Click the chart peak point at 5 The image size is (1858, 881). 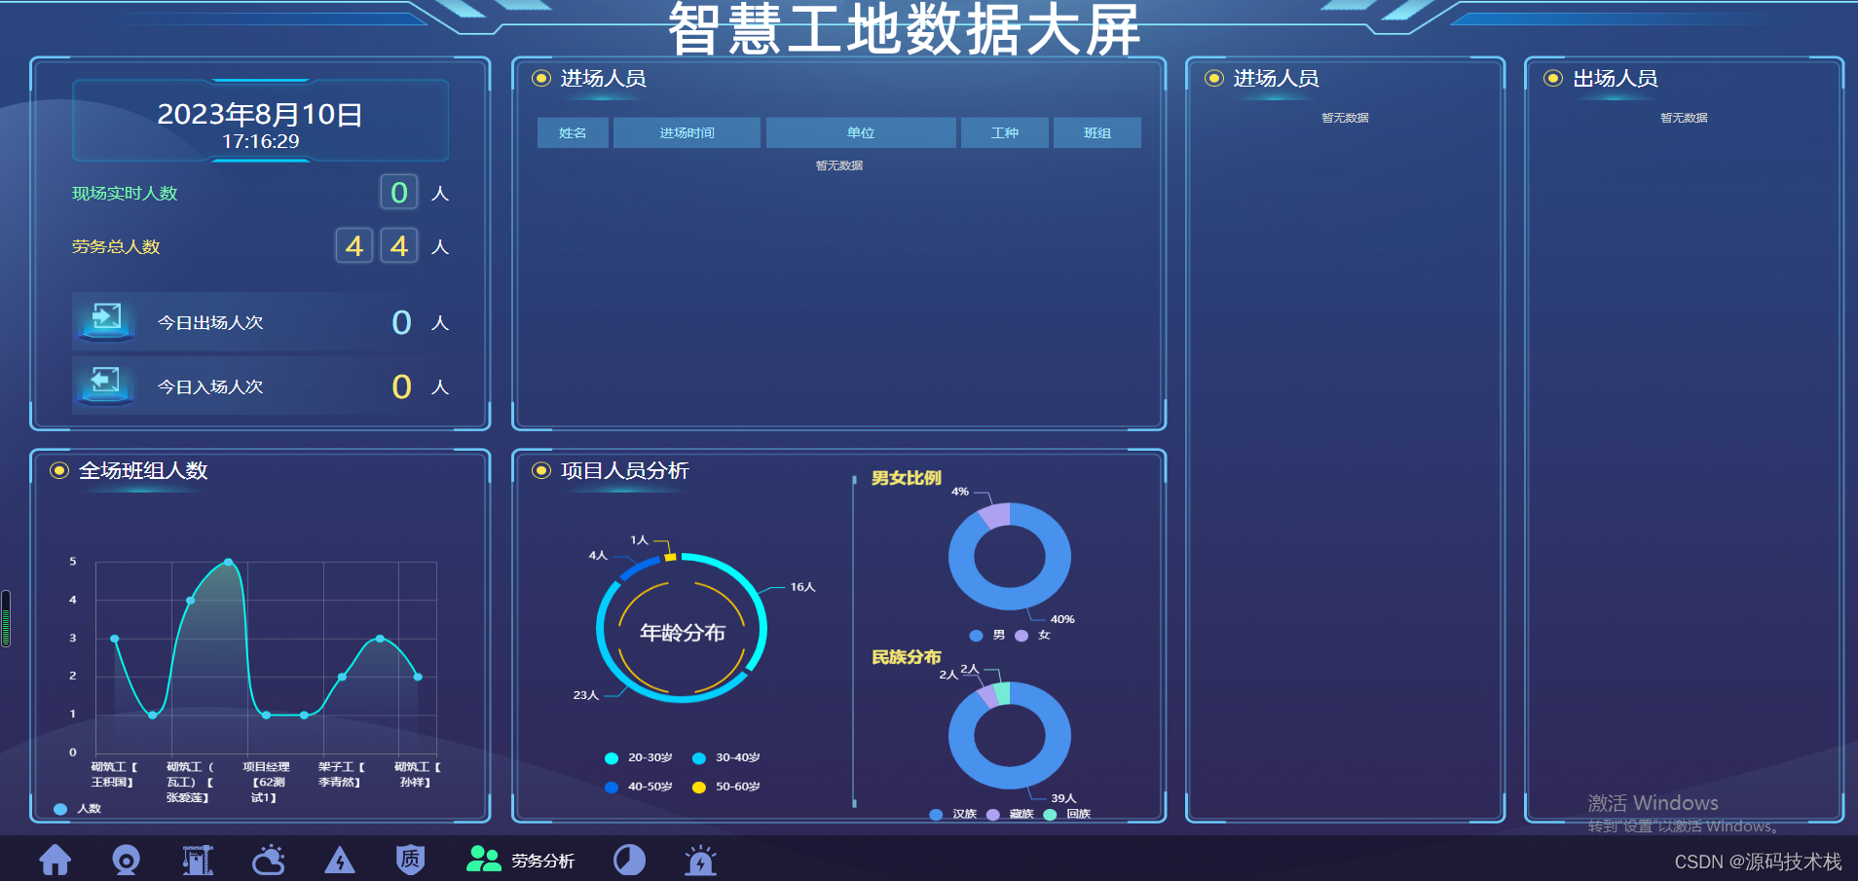pyautogui.click(x=229, y=562)
